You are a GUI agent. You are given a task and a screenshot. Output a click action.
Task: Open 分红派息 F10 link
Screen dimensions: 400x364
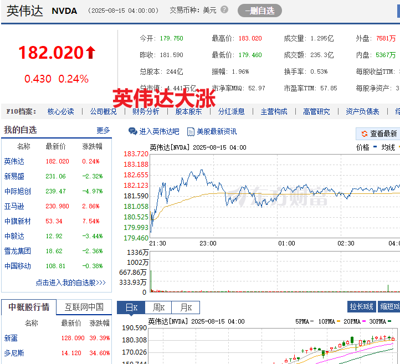point(232,111)
